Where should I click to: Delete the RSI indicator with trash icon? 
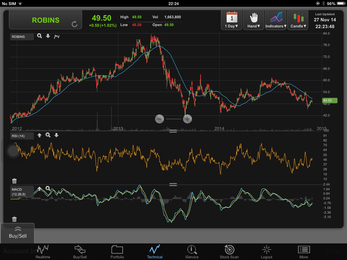[14, 181]
